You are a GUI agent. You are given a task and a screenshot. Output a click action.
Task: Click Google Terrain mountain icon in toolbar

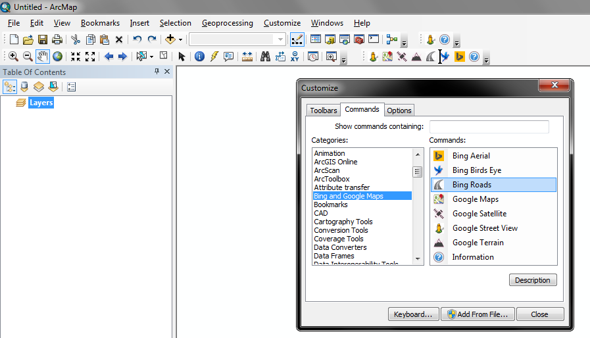click(416, 57)
